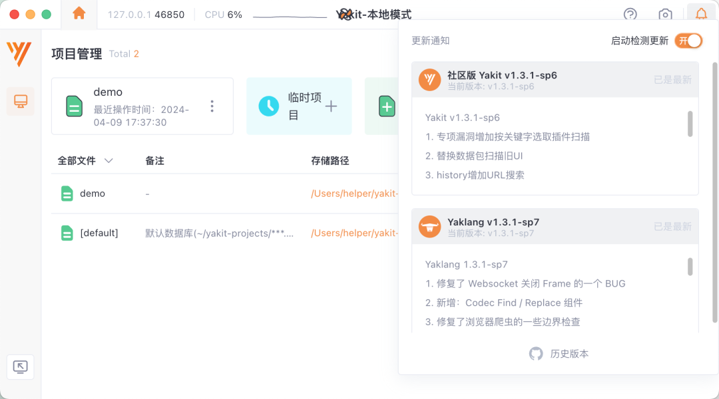Image resolution: width=719 pixels, height=399 pixels.
Task: Click the [default] row file icon
Action: coord(67,233)
